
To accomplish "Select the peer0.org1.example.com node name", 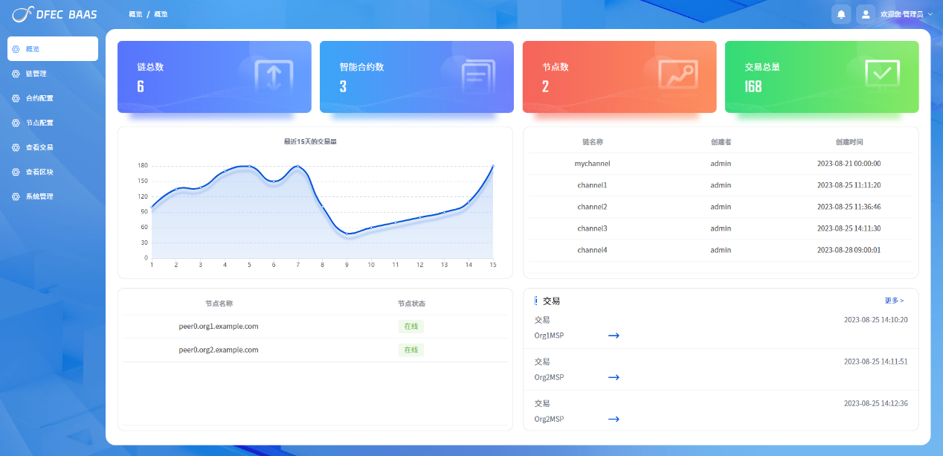I will click(219, 327).
